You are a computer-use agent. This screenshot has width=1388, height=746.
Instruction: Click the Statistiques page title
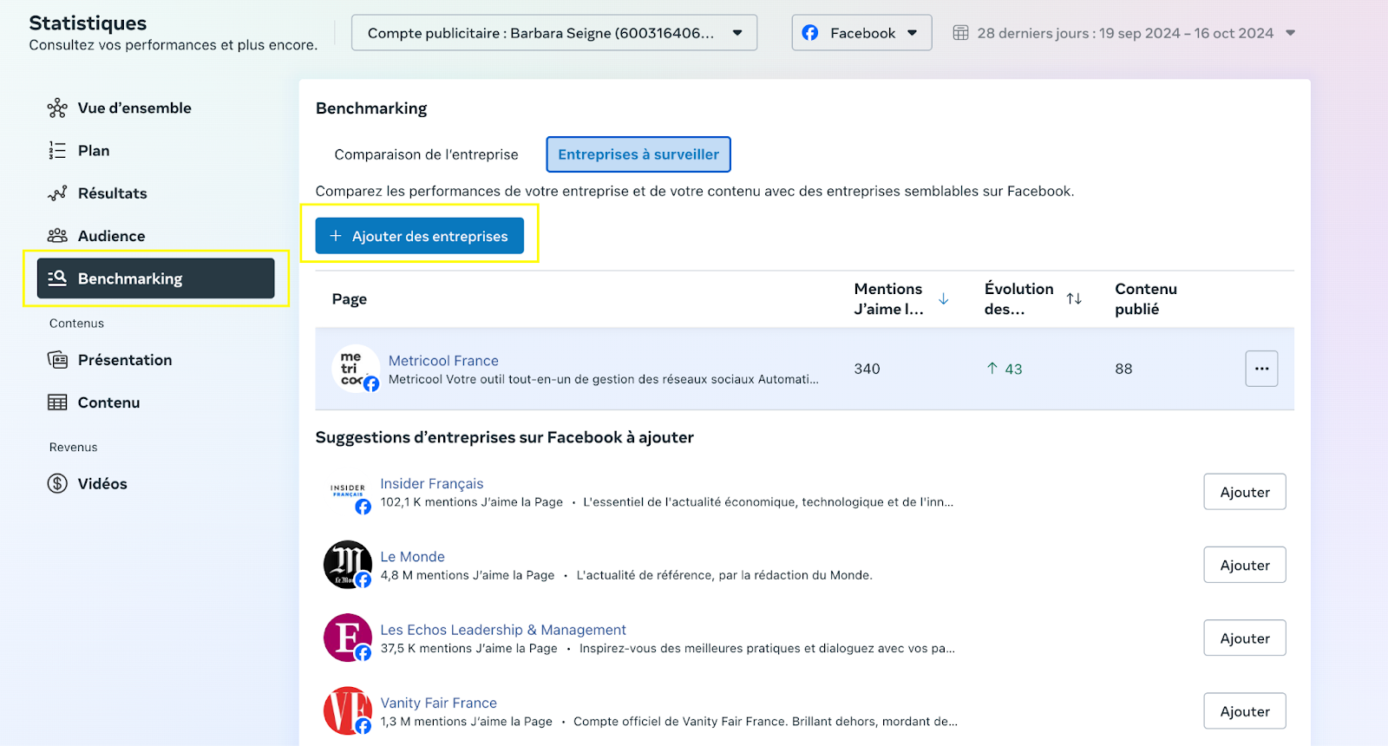point(88,23)
